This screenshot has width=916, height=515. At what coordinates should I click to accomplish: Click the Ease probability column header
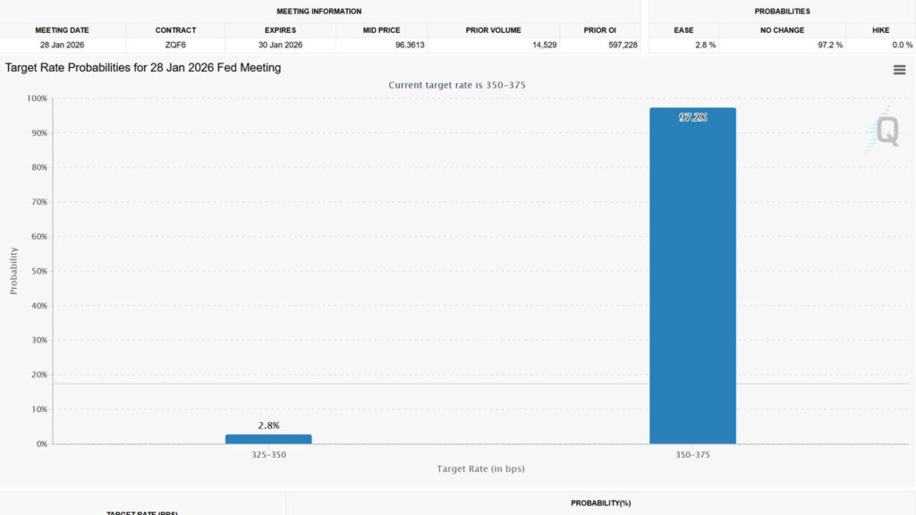(x=683, y=30)
